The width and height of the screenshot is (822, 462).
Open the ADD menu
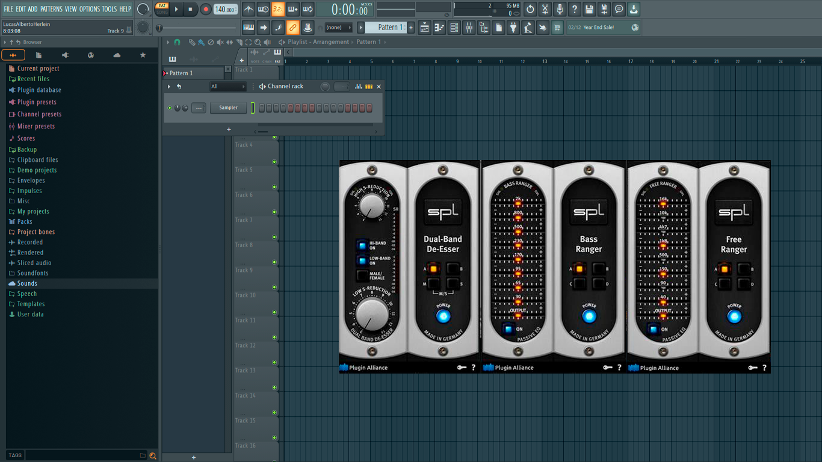tap(32, 9)
